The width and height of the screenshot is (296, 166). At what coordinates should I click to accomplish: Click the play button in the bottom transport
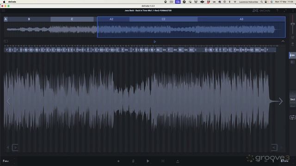pyautogui.click(x=148, y=161)
